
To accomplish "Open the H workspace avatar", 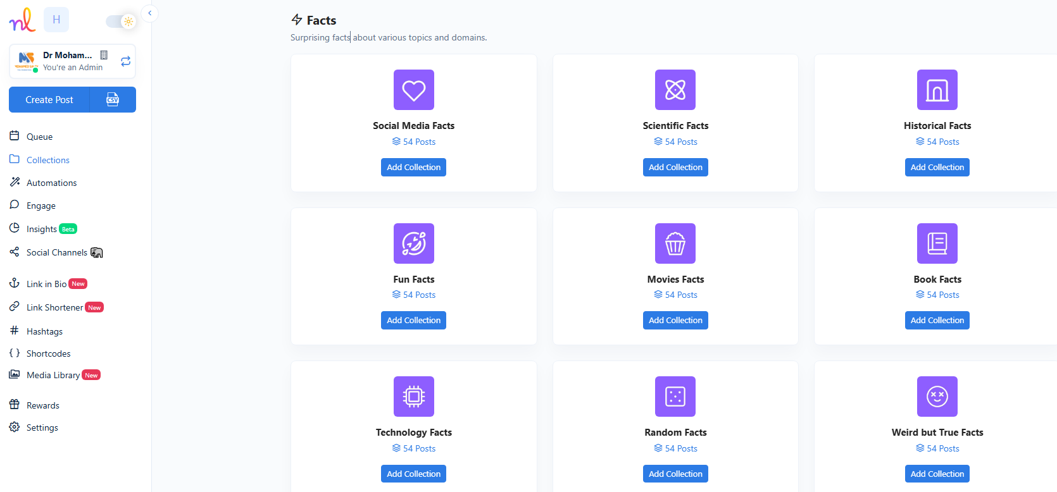I will (x=56, y=20).
